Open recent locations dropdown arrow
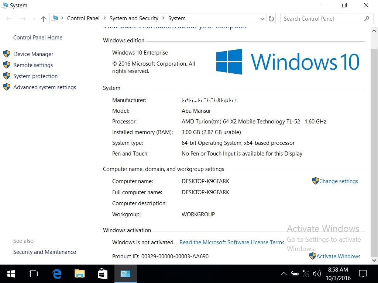The width and height of the screenshot is (378, 283). (34, 19)
